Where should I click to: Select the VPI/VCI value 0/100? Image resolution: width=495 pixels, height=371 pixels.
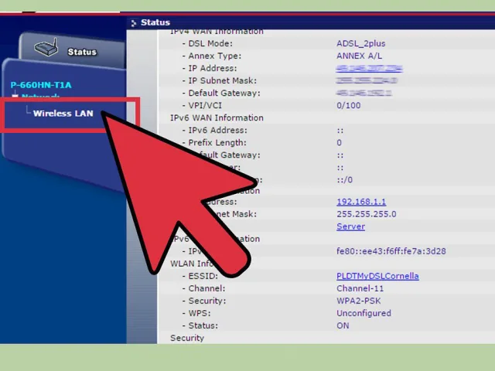(349, 105)
